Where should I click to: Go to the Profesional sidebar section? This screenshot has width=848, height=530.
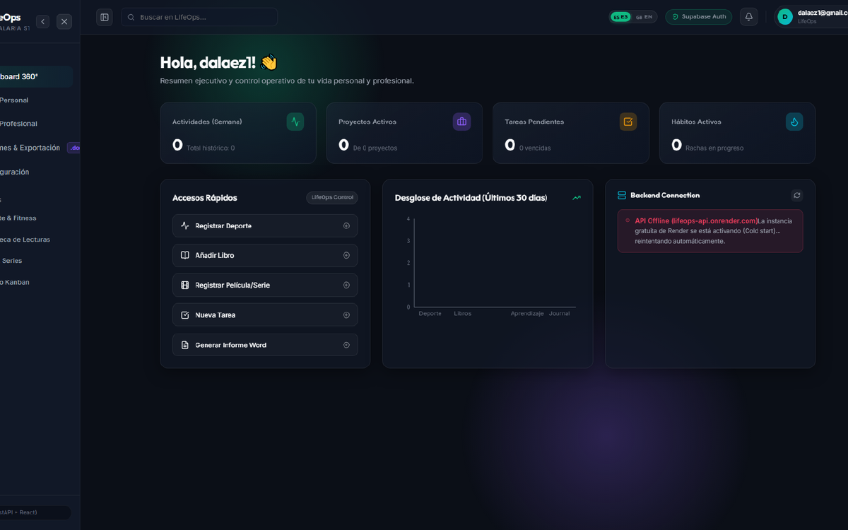36,124
